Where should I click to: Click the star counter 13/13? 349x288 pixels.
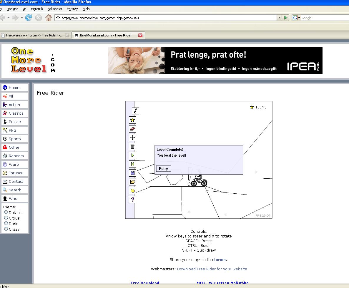pyautogui.click(x=258, y=107)
